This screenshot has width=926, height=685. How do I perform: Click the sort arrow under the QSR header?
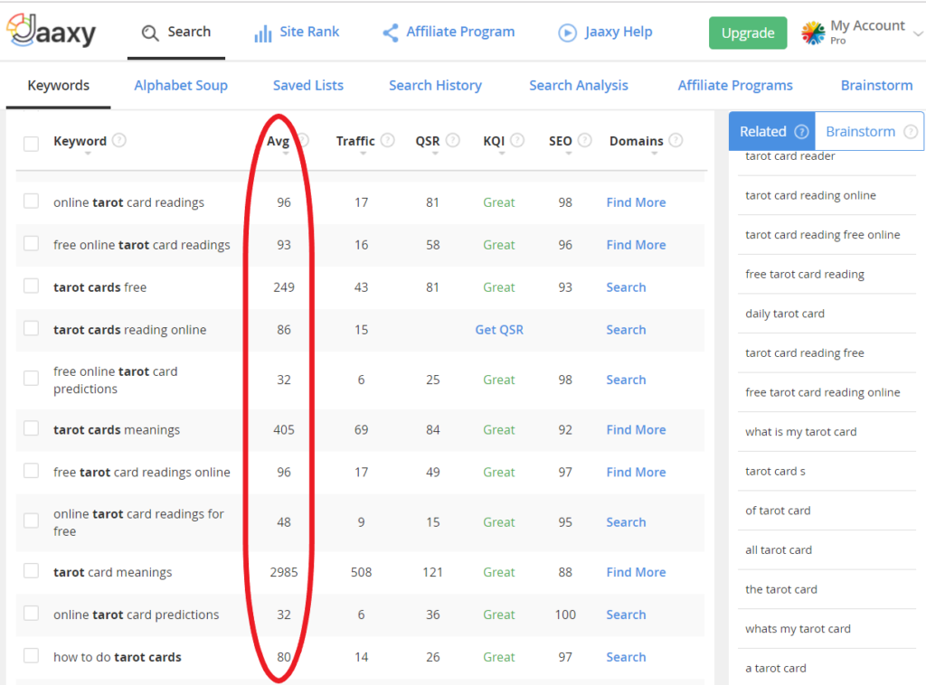pyautogui.click(x=435, y=154)
